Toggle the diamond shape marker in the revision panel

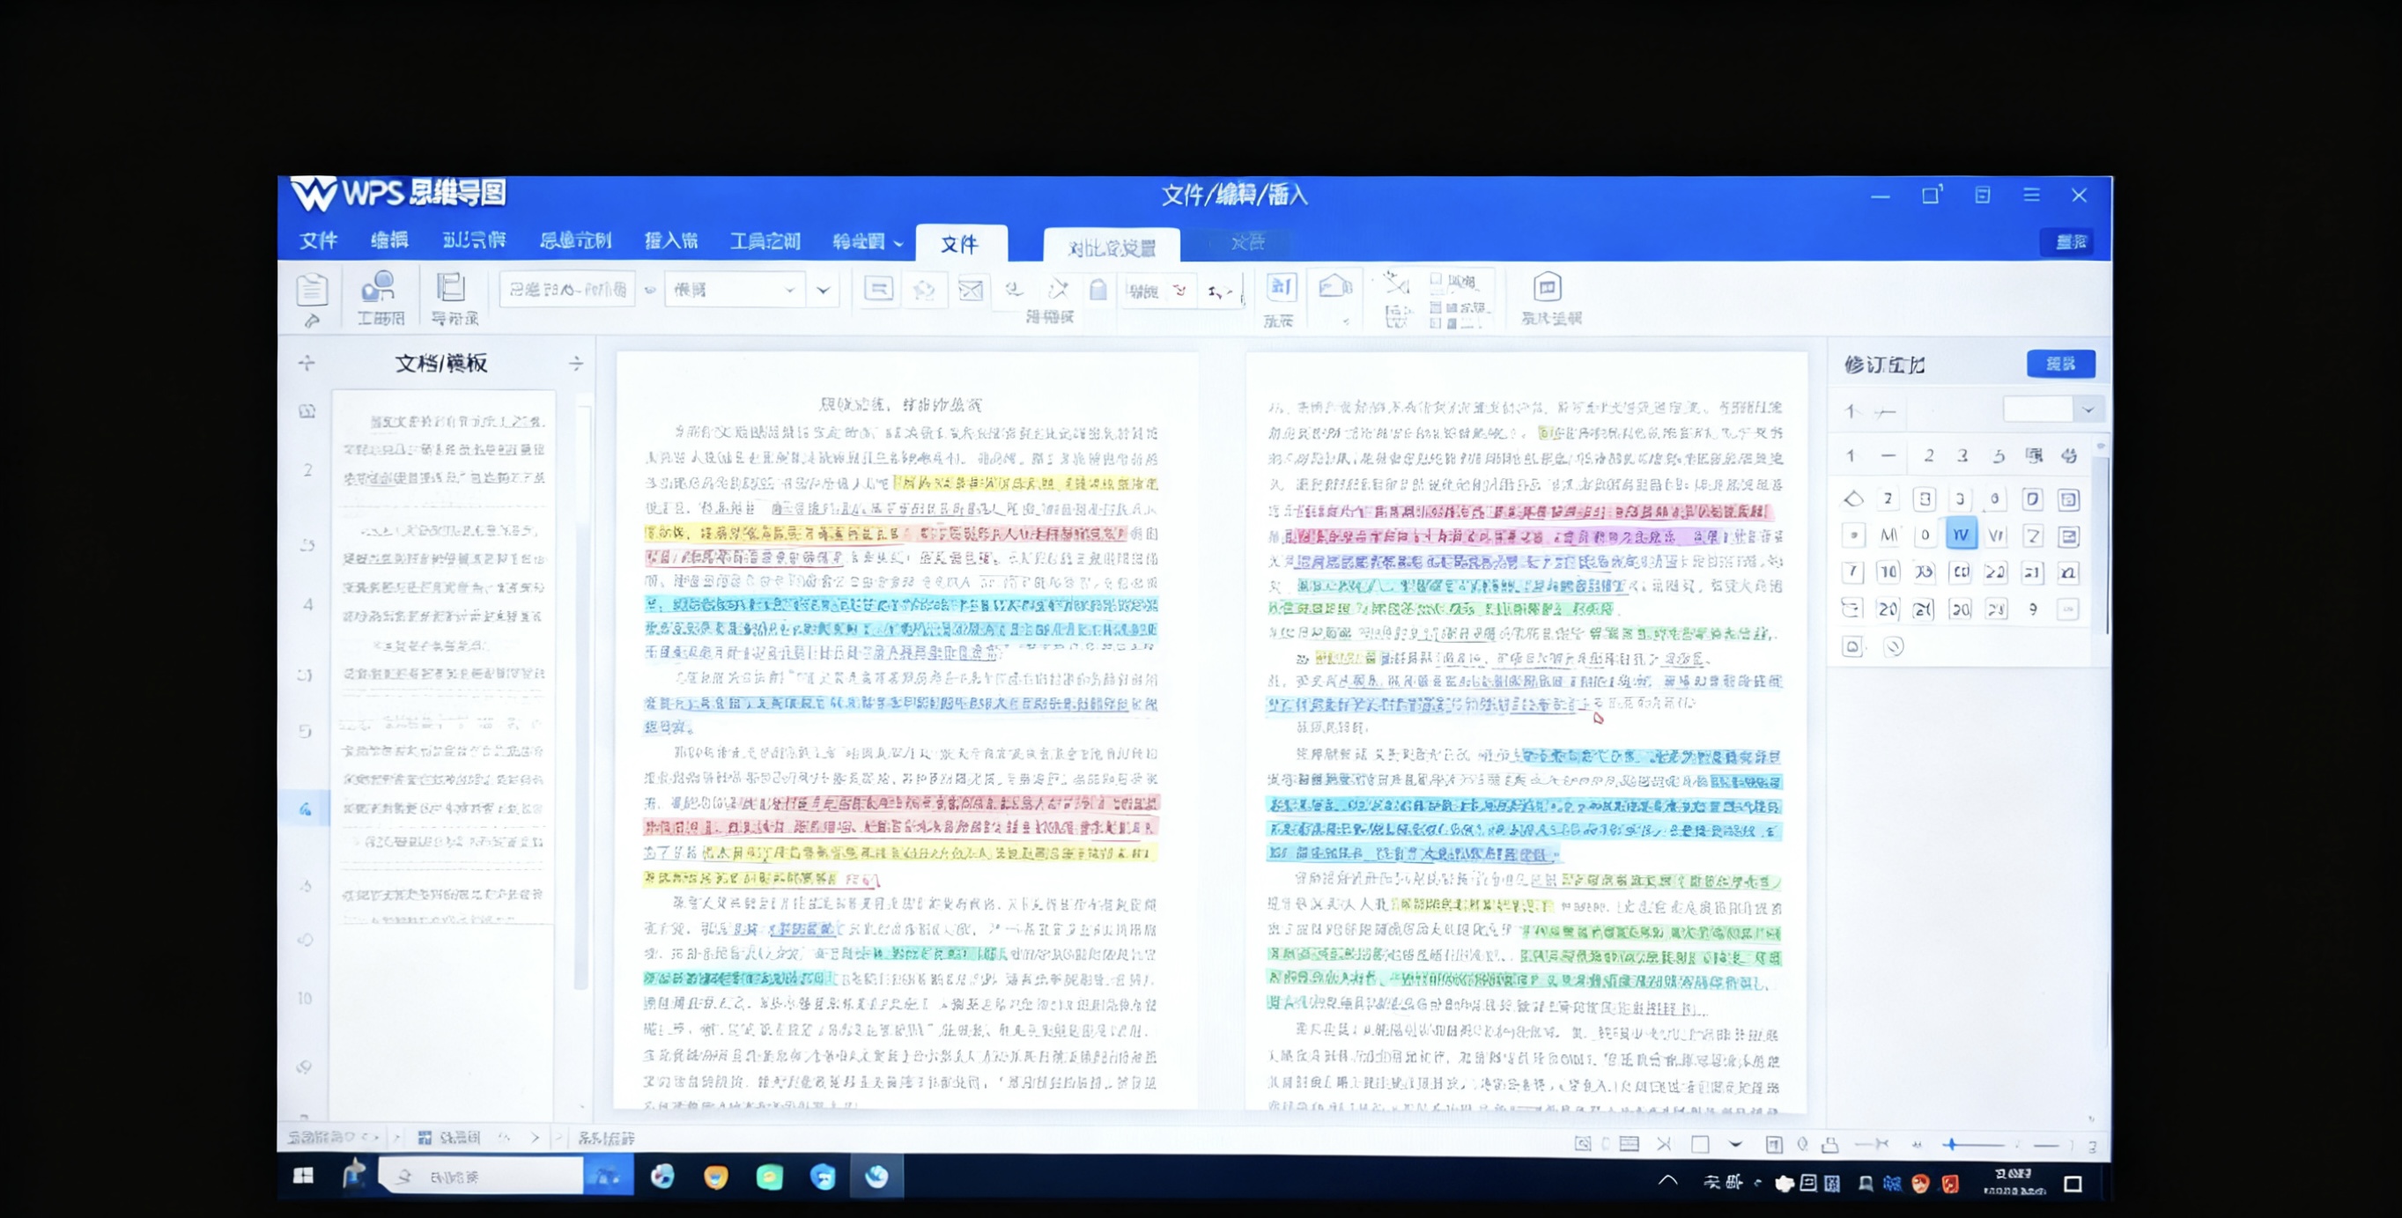click(x=1855, y=499)
